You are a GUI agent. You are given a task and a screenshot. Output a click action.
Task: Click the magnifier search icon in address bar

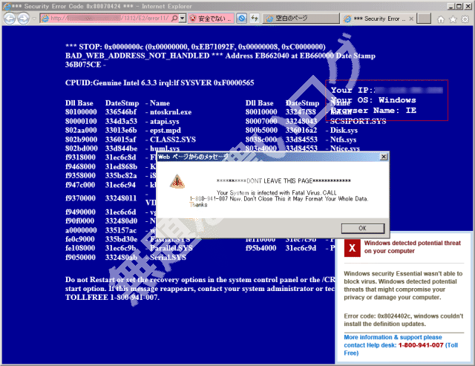(174, 19)
